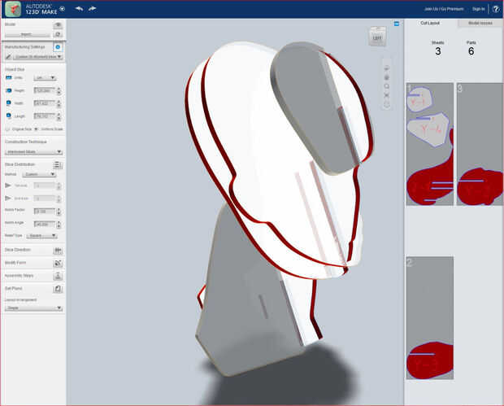Click the Slice Direction icon

point(58,251)
